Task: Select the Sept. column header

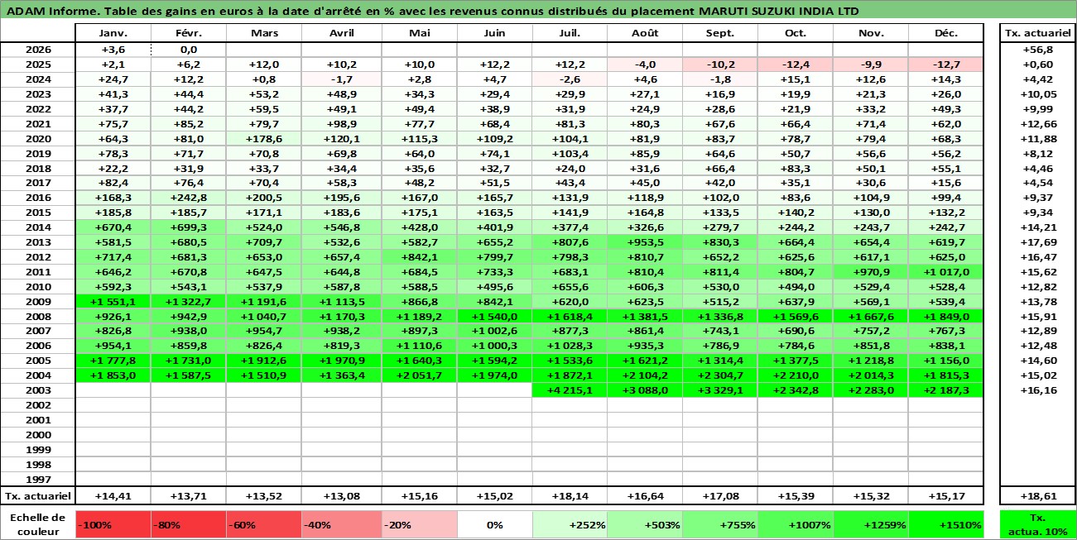Action: pos(720,33)
